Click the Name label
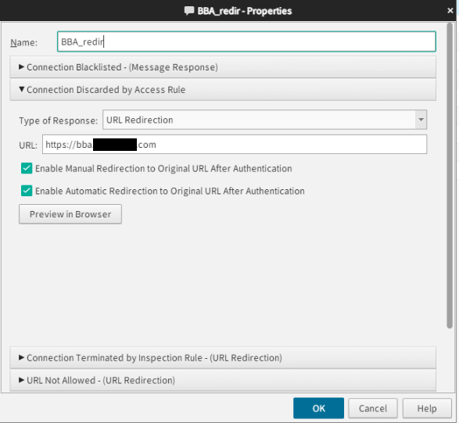The image size is (459, 423). pyautogui.click(x=23, y=43)
